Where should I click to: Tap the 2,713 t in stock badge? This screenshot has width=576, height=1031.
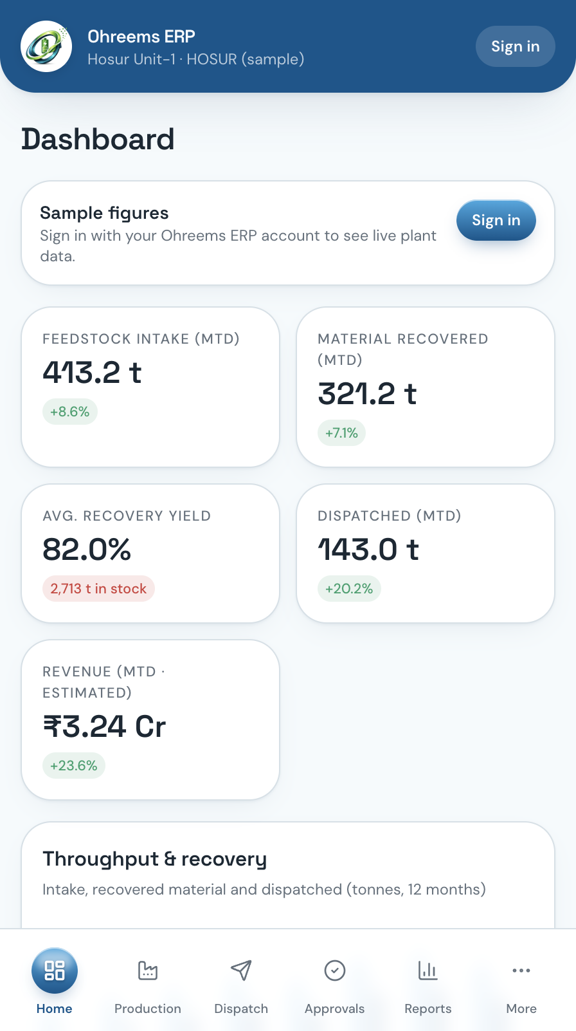click(x=98, y=588)
